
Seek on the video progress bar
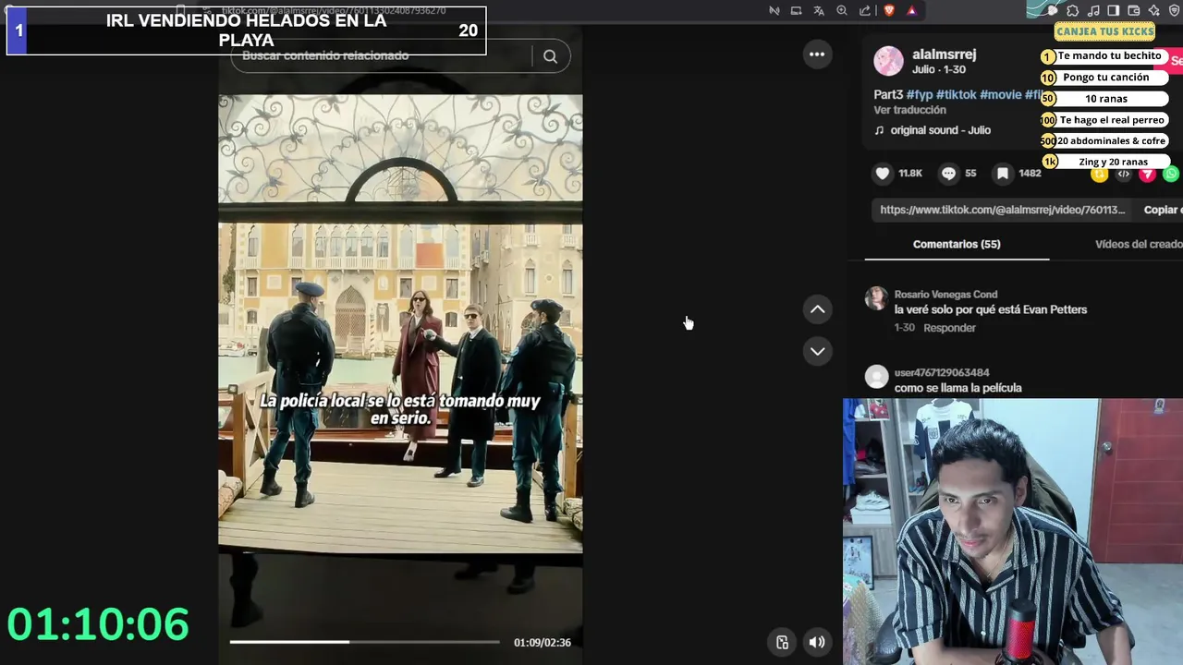coord(364,642)
